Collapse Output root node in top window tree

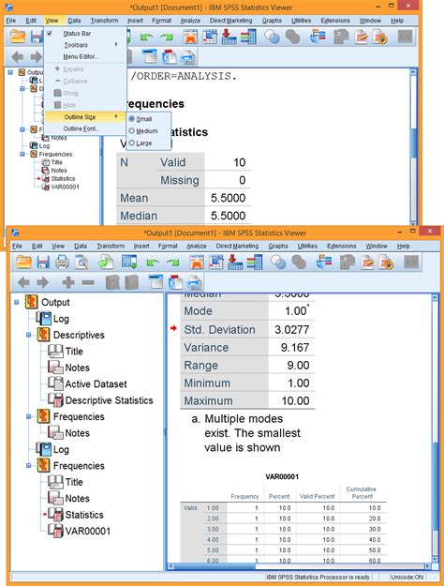pyautogui.click(x=10, y=72)
